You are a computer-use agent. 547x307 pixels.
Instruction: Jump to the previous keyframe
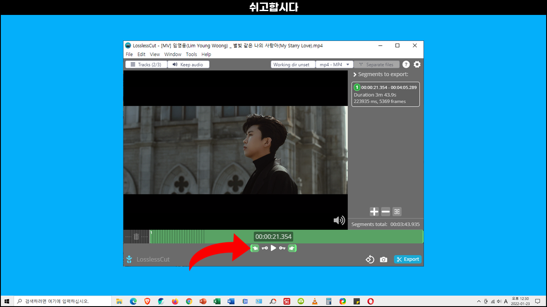265,248
